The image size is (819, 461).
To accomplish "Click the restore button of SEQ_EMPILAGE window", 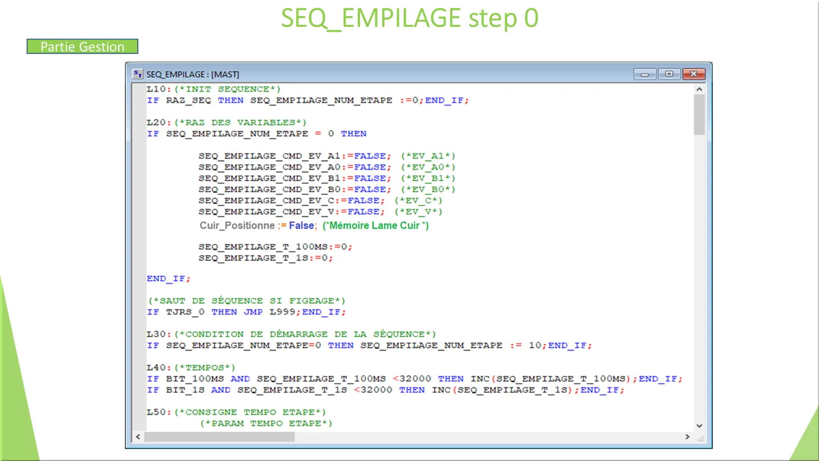I will tap(669, 74).
